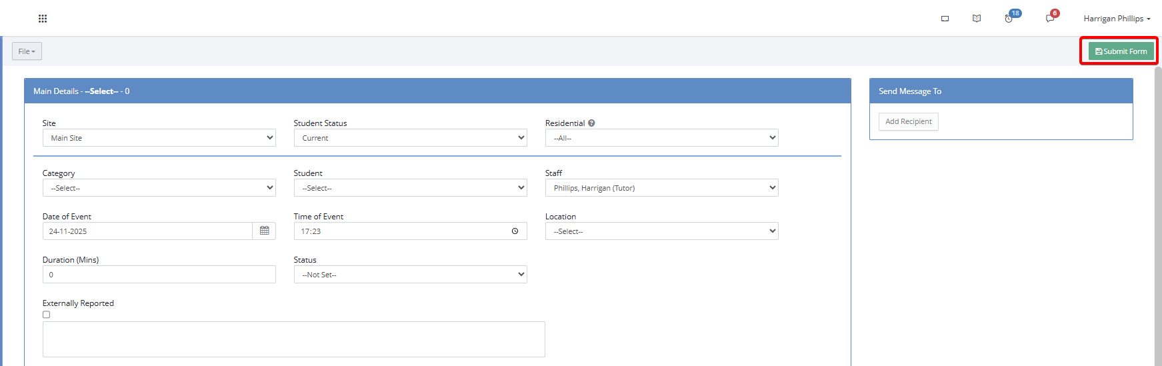Click the calendar icon beside Date of Event
Viewport: 1162px width, 366px height.
(265, 231)
